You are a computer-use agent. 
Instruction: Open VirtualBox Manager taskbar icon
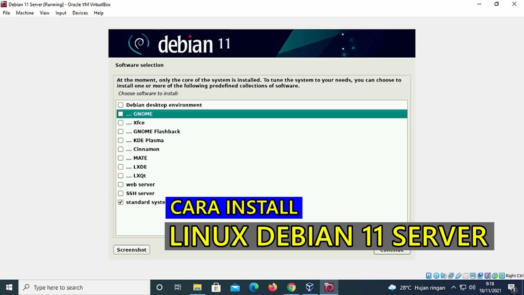pyautogui.click(x=310, y=287)
